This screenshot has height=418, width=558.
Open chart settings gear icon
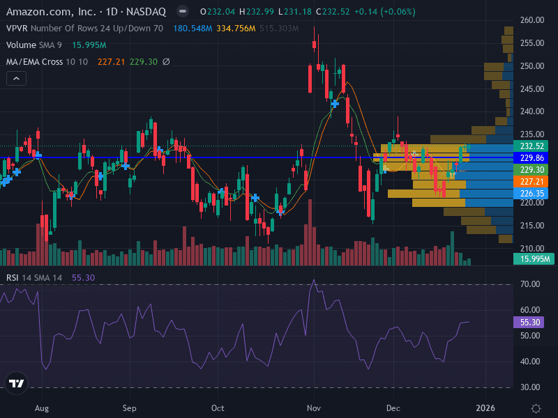536,408
